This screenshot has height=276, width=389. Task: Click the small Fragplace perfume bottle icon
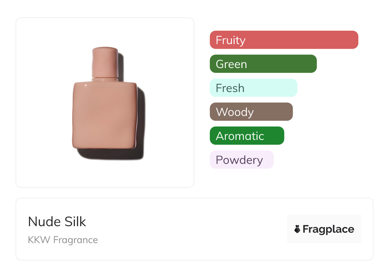297,229
